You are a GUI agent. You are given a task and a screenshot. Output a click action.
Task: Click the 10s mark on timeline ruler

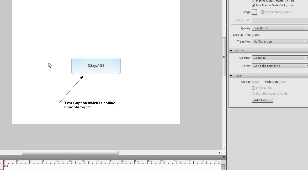[97, 161]
